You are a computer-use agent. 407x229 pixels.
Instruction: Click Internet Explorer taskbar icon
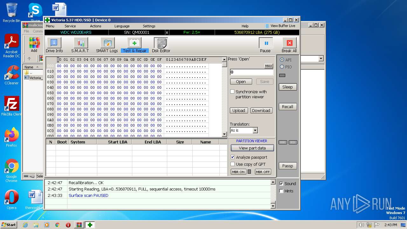(25, 225)
